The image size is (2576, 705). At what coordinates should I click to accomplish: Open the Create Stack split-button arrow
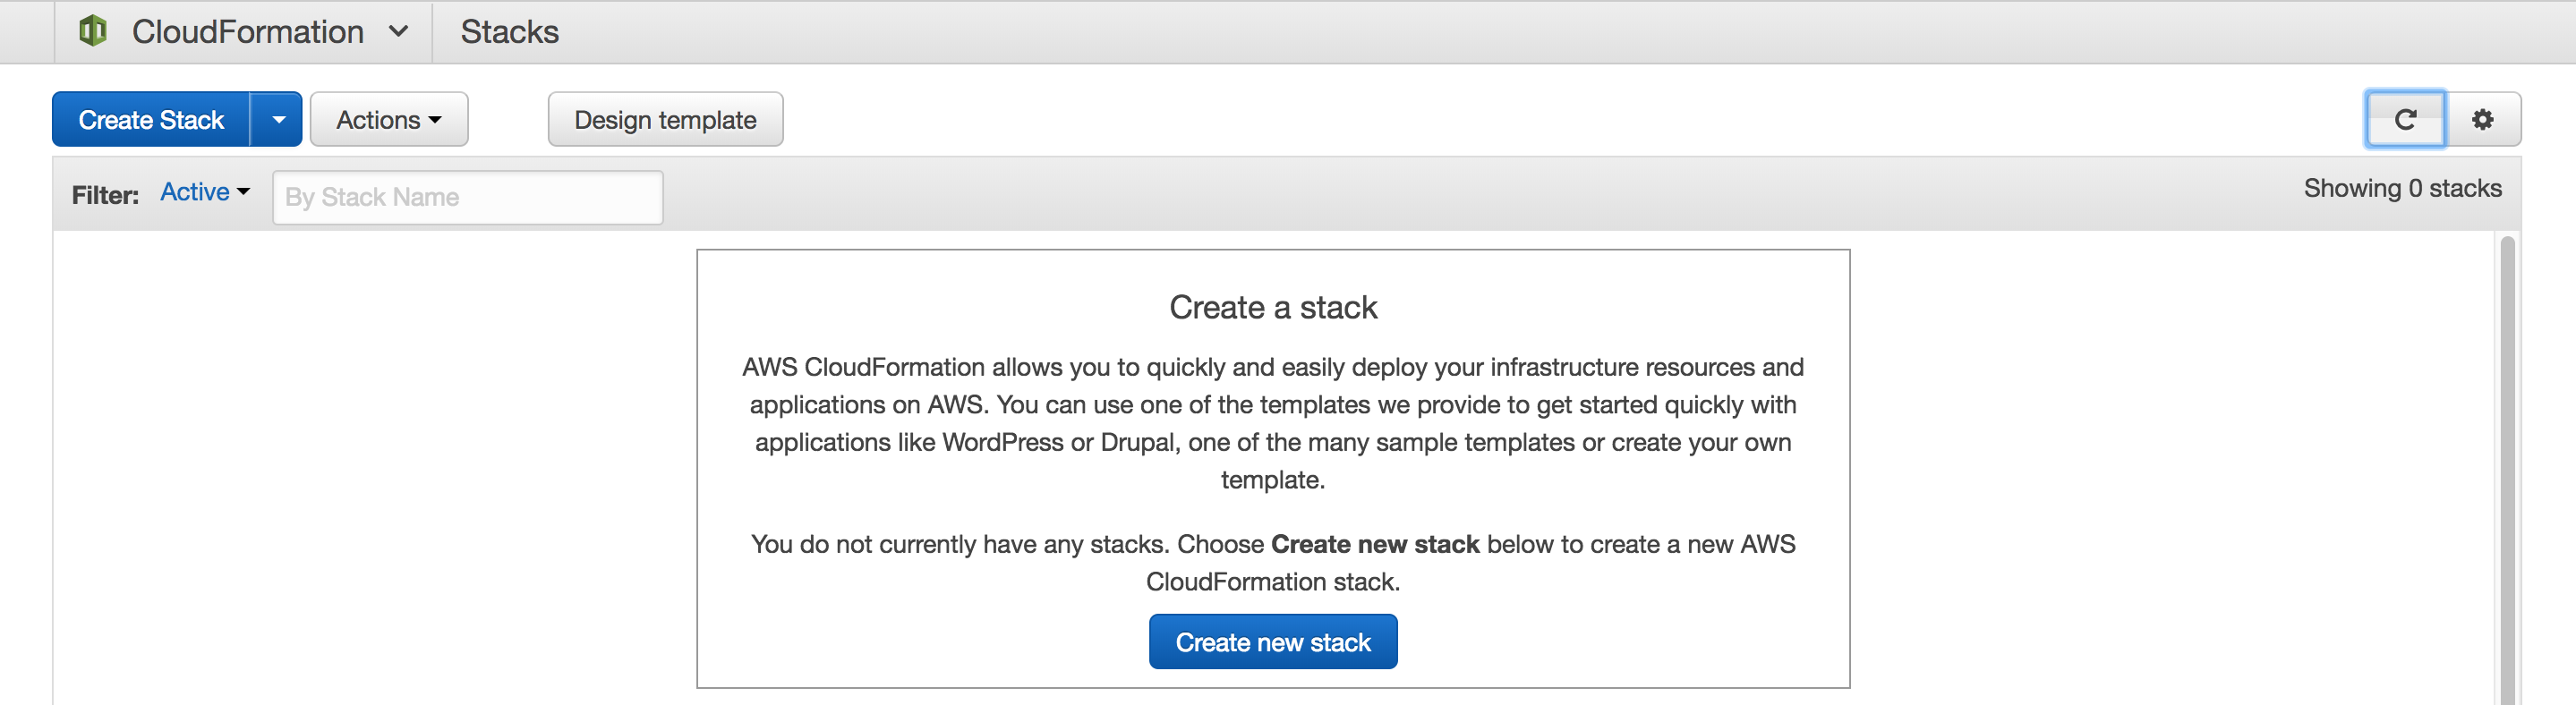pyautogui.click(x=278, y=120)
